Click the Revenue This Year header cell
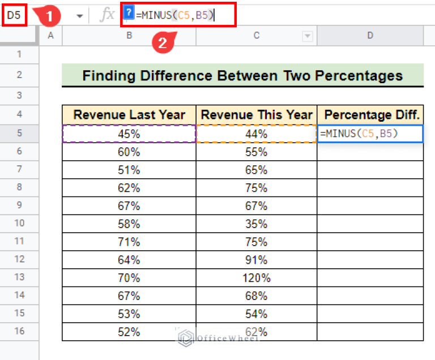 [257, 115]
